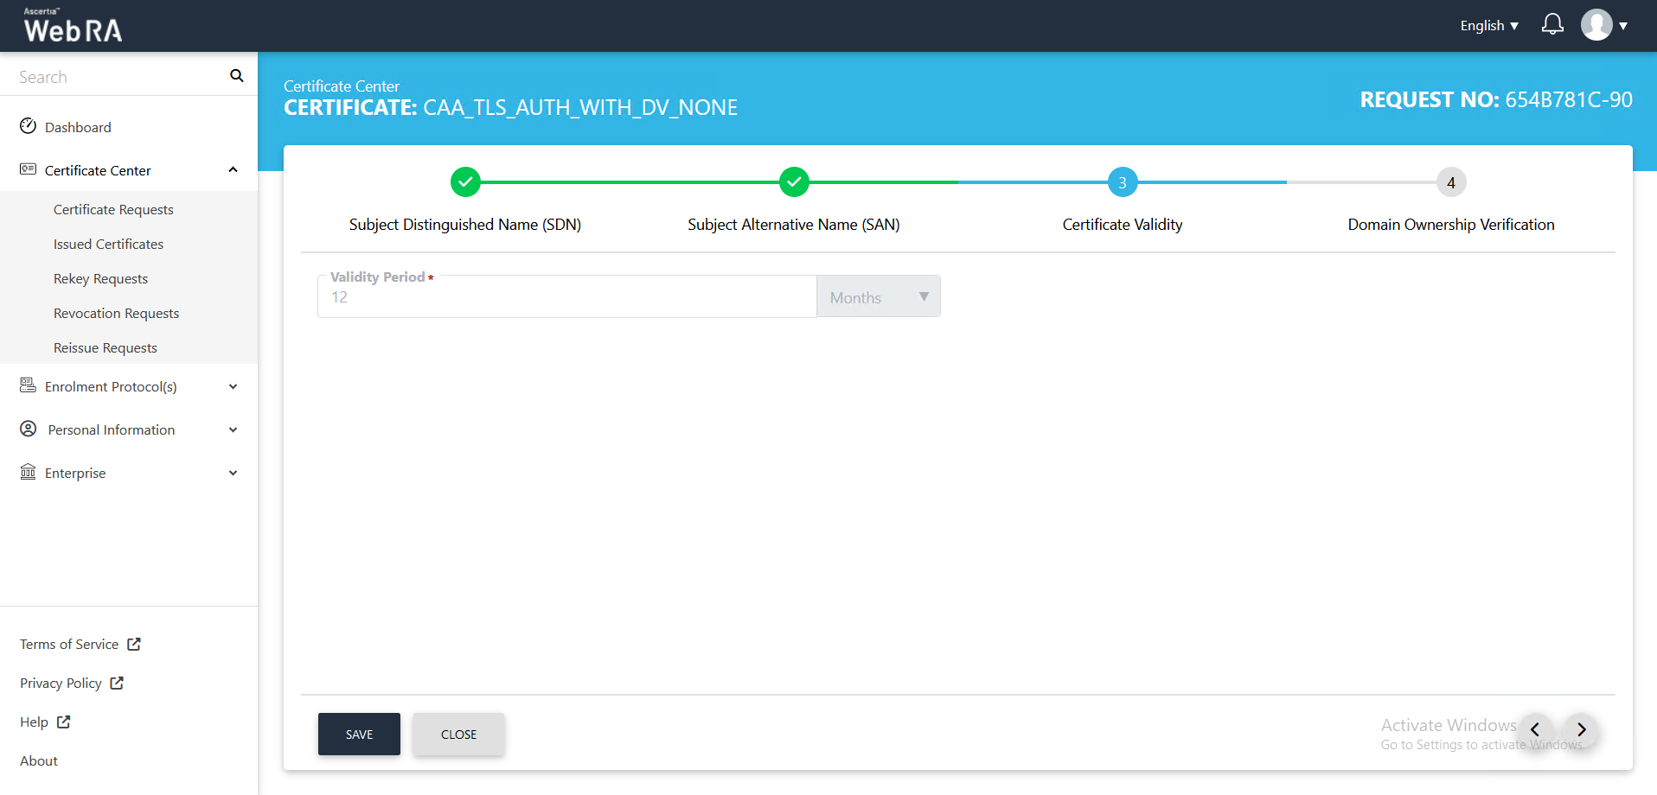Go to next step using right arrow
The image size is (1657, 795).
pyautogui.click(x=1581, y=729)
